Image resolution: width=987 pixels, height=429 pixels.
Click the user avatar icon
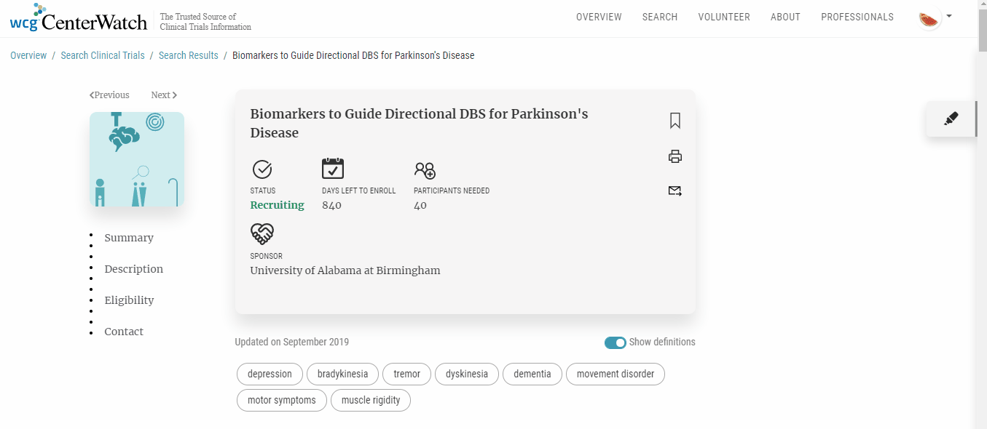929,18
